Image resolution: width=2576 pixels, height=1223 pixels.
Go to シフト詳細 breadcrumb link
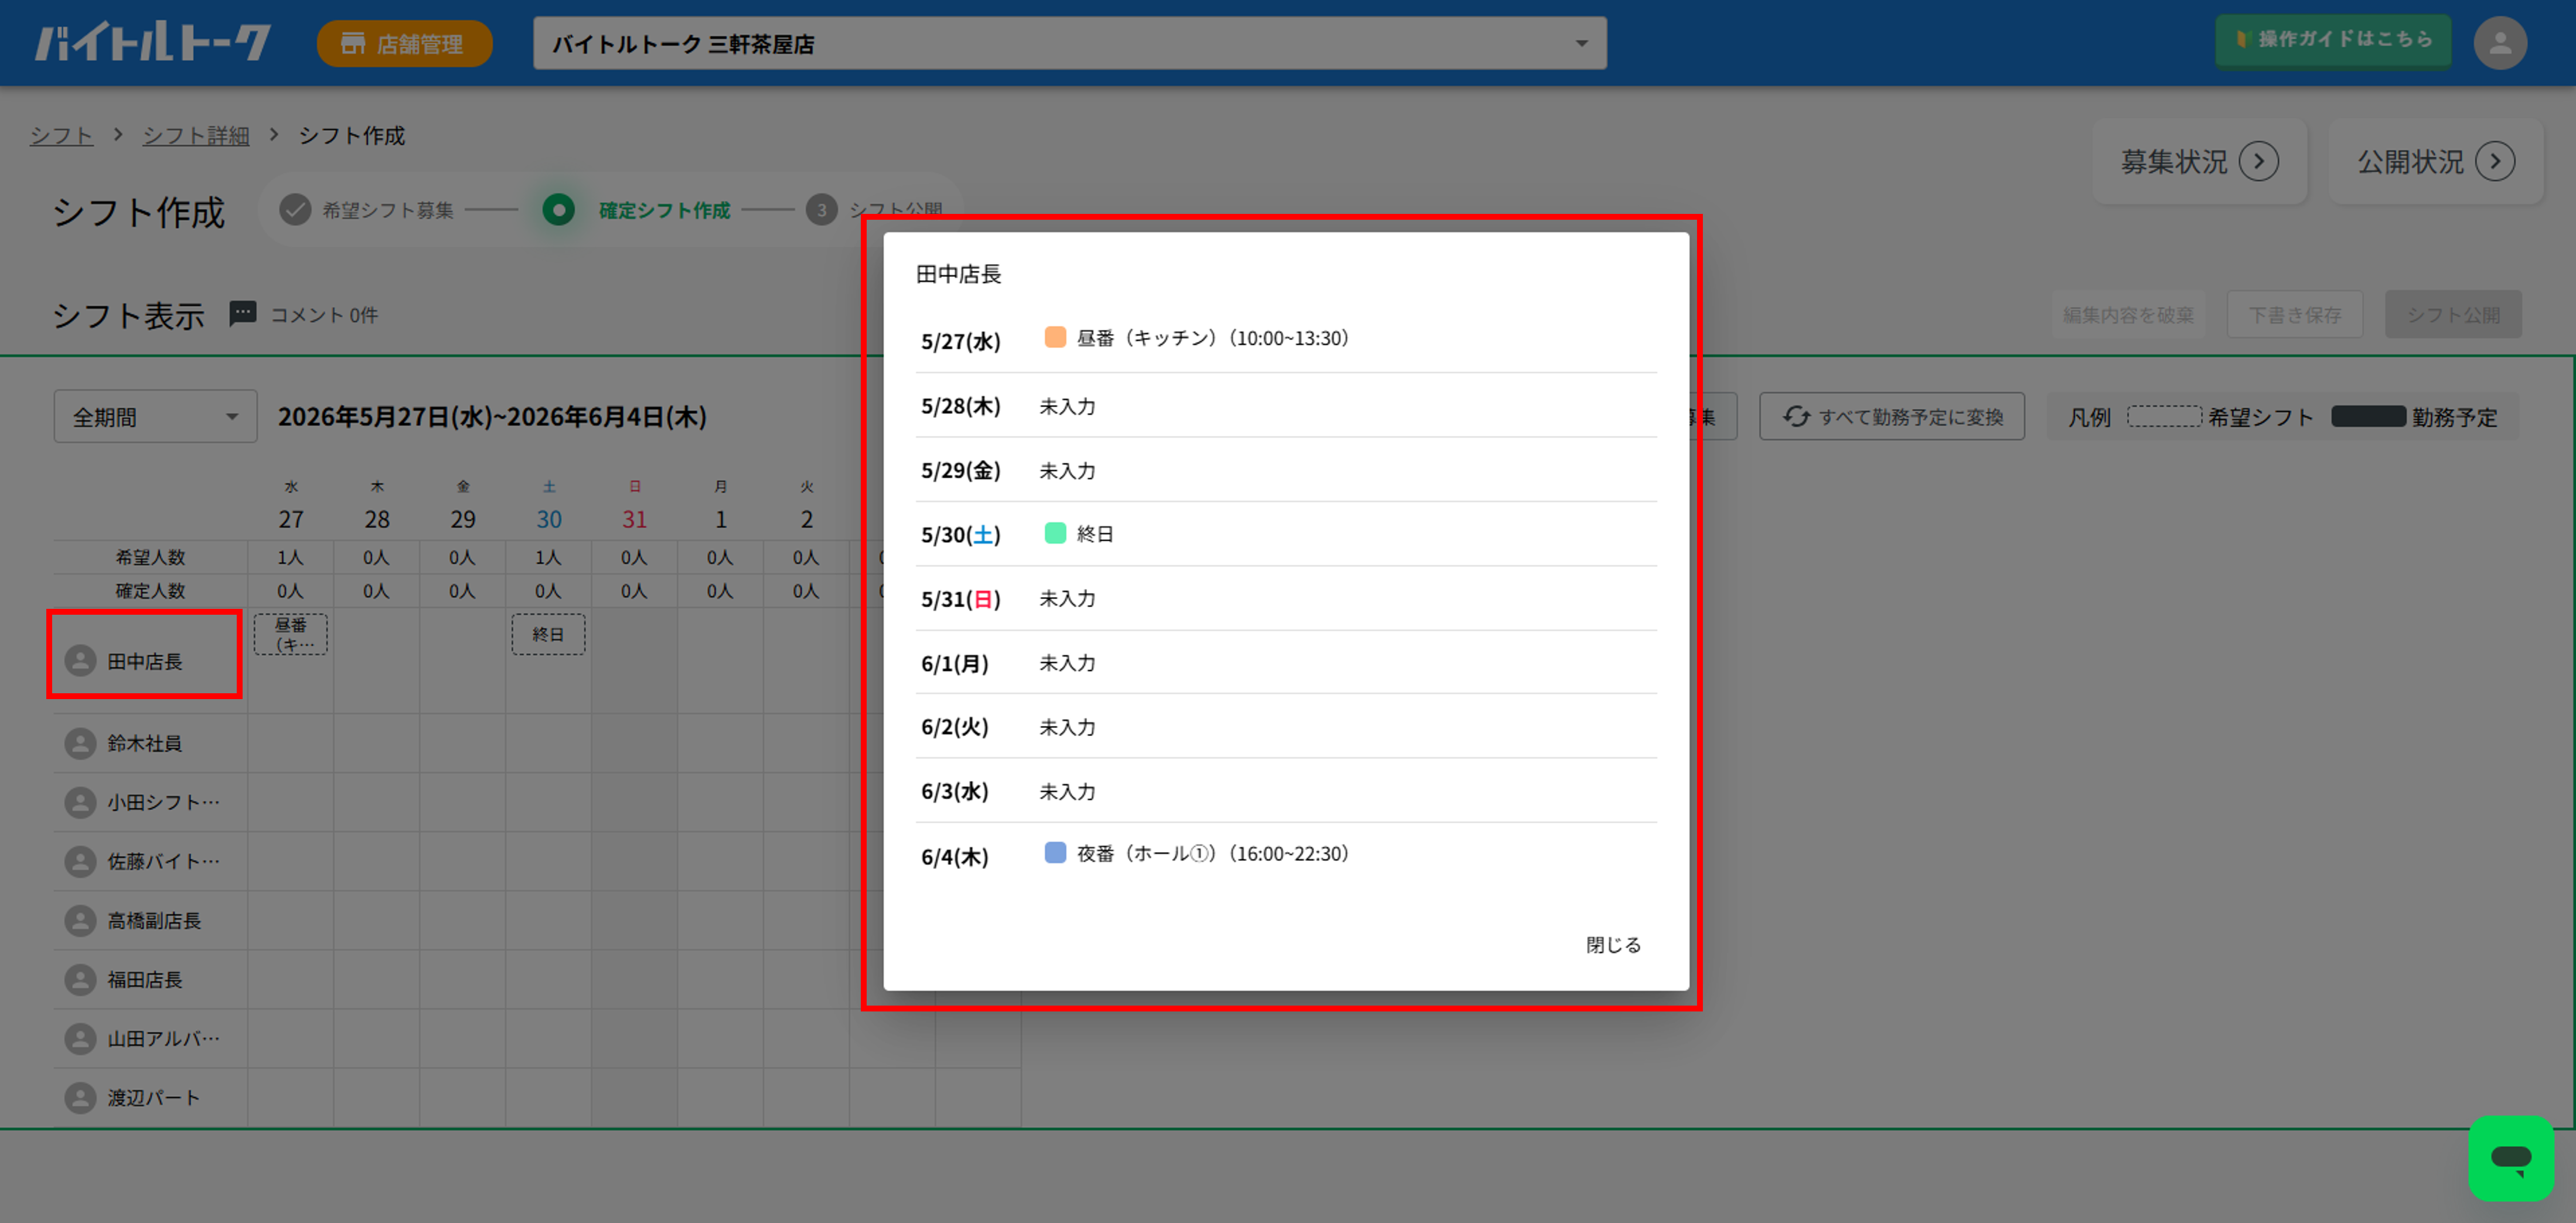(x=196, y=135)
